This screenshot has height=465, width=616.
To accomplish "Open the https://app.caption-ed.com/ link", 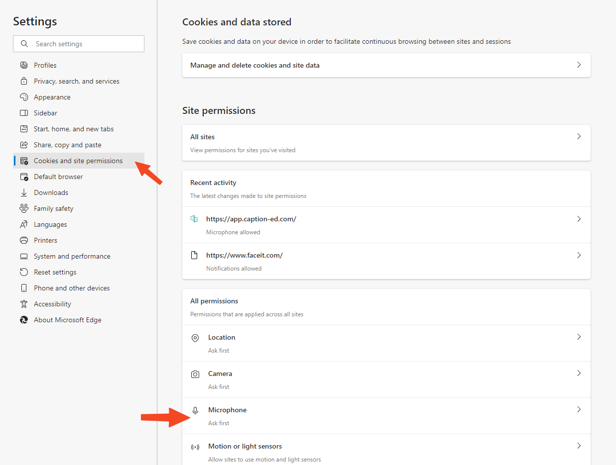I will pyautogui.click(x=251, y=218).
